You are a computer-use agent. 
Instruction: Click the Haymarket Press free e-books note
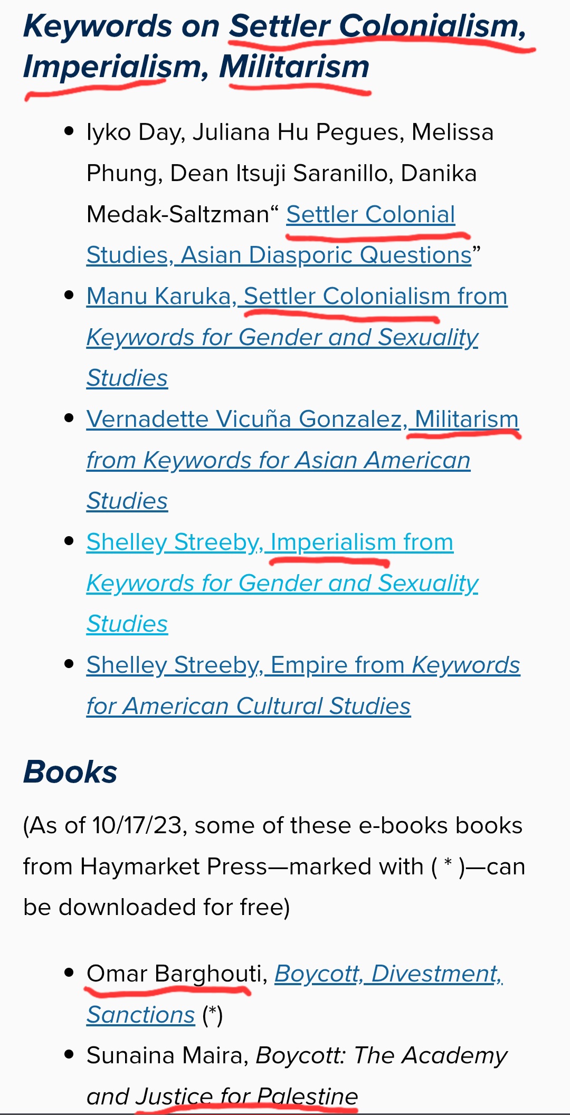(274, 866)
